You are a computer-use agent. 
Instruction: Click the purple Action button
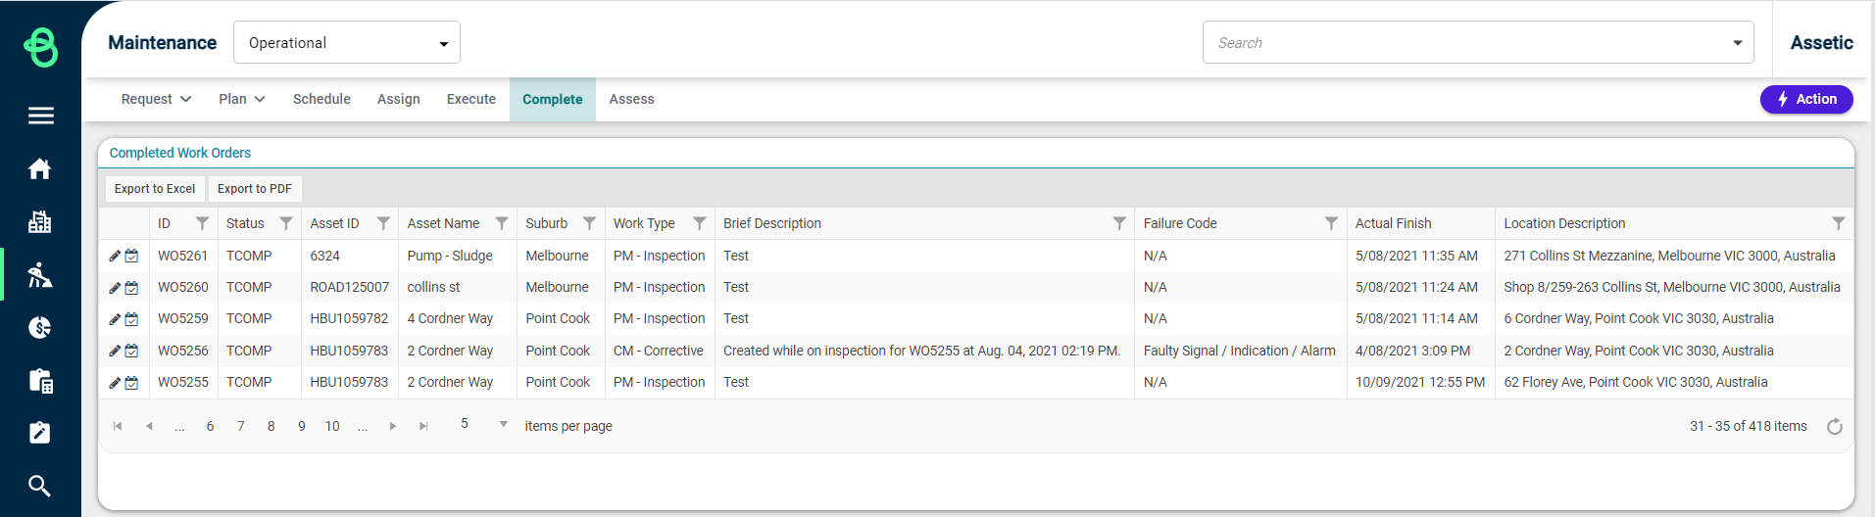[1806, 99]
